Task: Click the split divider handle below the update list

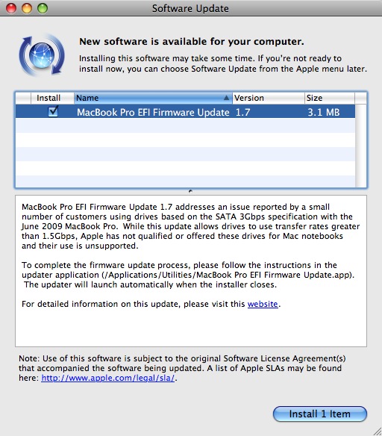Action: click(x=190, y=191)
